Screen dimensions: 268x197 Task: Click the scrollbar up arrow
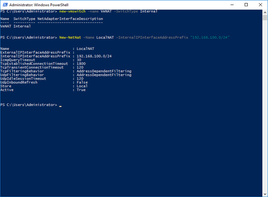click(x=265, y=12)
